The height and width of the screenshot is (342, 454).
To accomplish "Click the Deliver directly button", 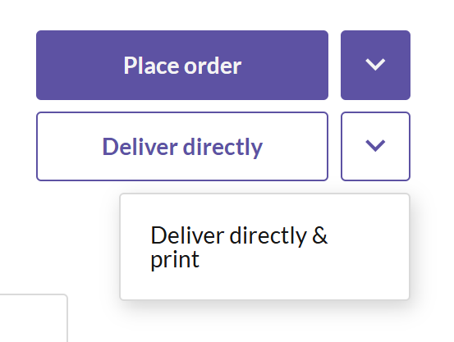I will tap(182, 147).
